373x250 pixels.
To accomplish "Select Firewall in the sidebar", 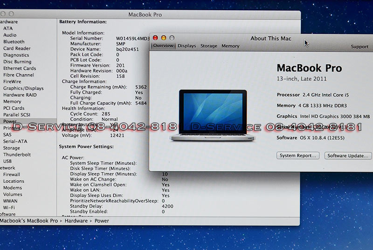I will click(x=11, y=175).
